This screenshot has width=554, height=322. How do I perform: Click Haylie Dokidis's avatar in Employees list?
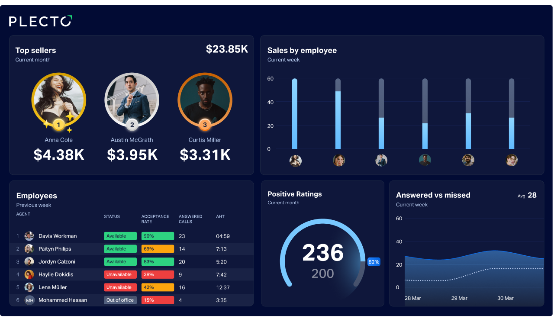[x=29, y=275]
